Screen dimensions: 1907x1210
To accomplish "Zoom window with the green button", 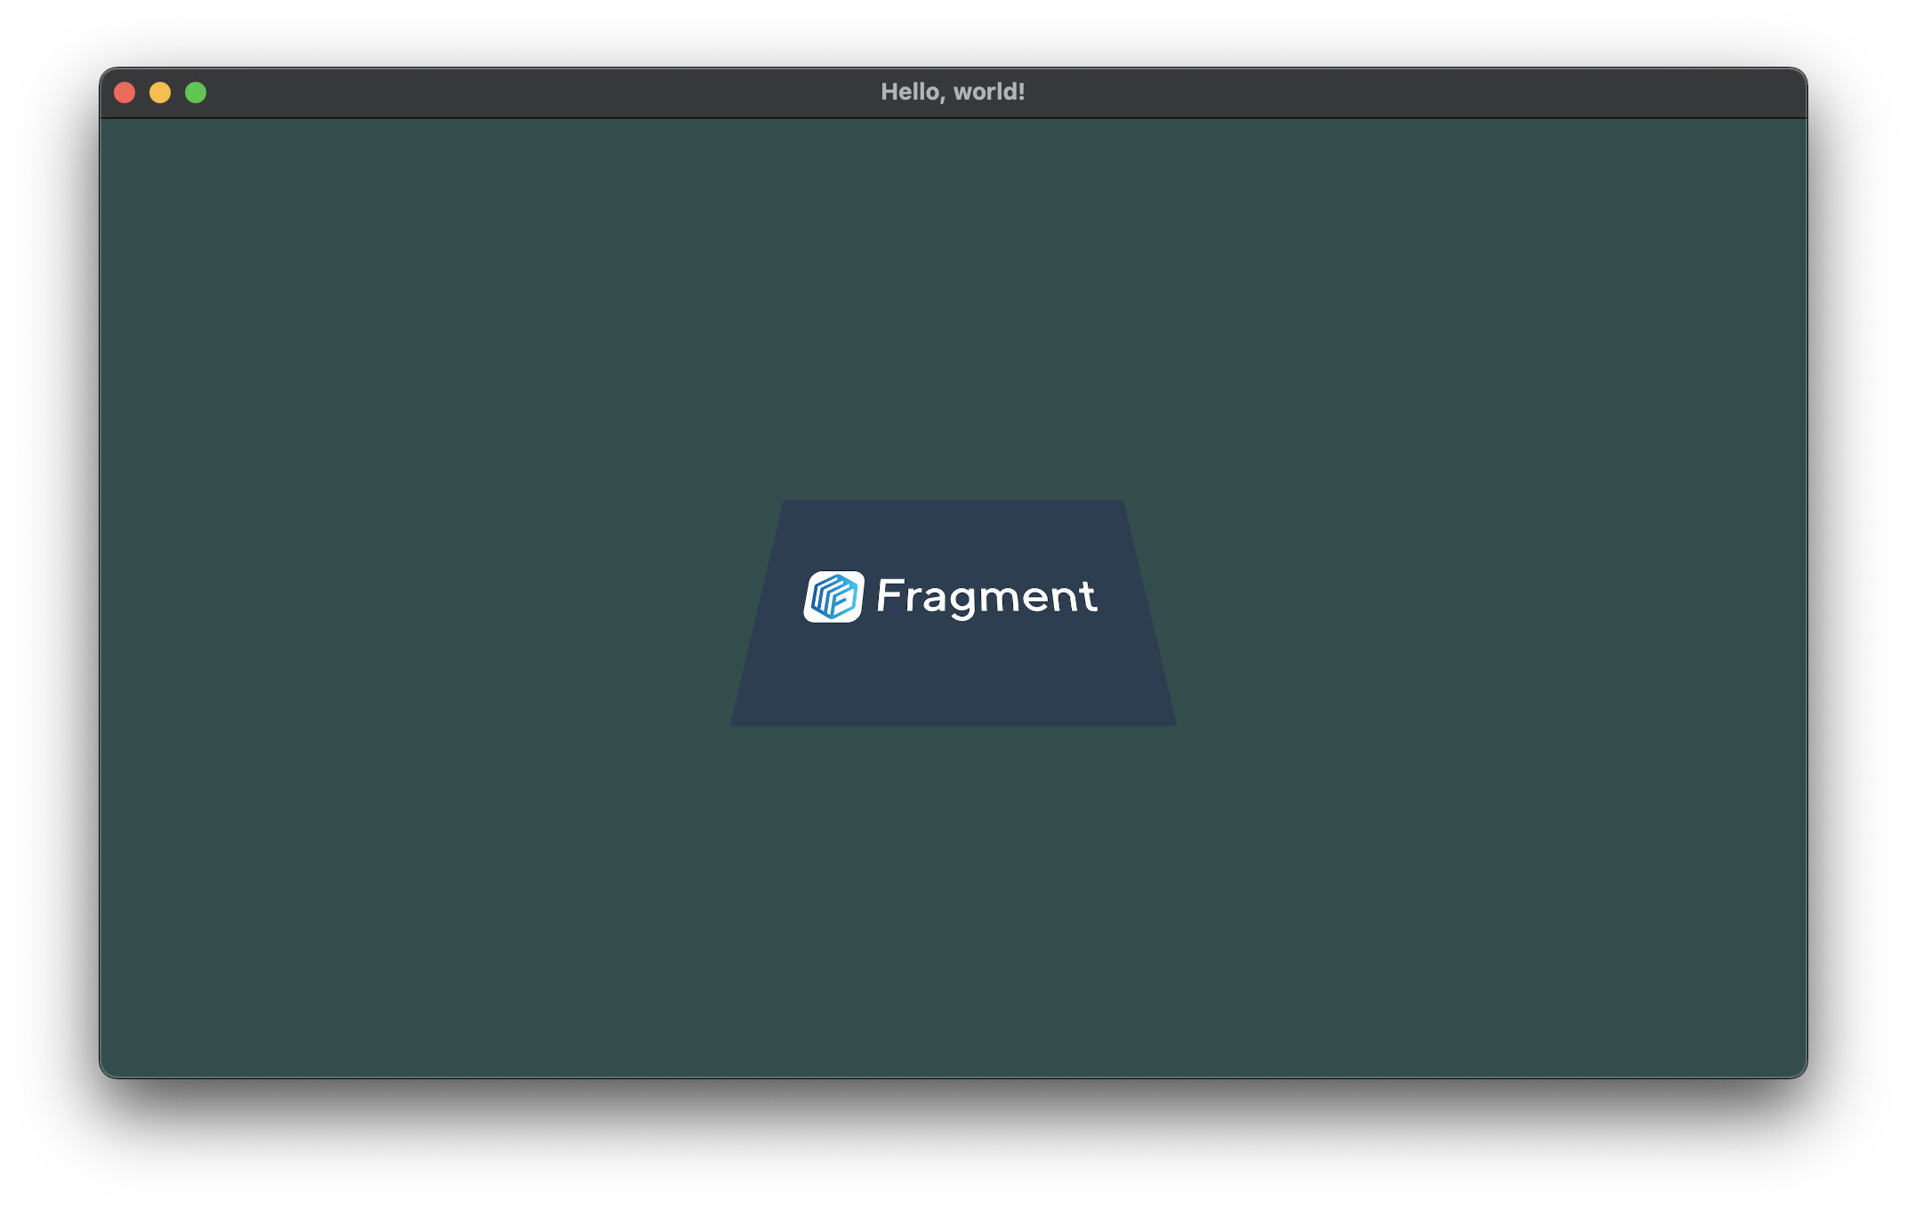I will pyautogui.click(x=196, y=93).
